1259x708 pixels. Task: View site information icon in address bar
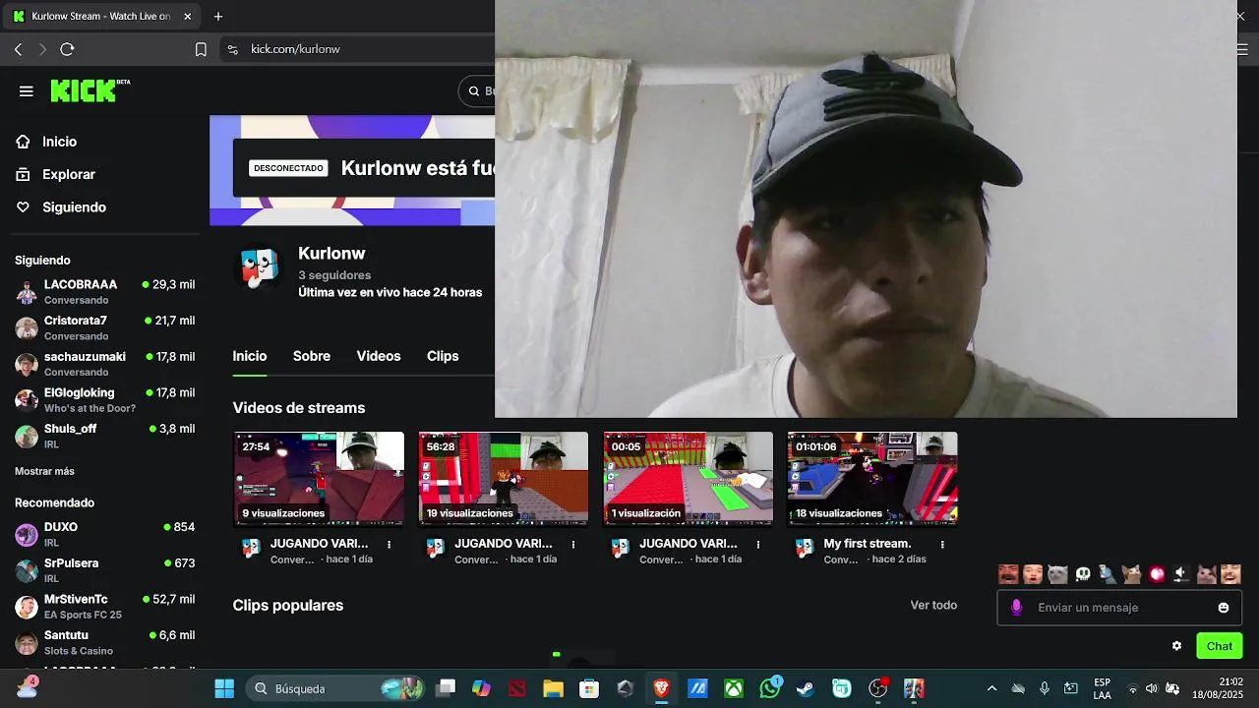(232, 49)
